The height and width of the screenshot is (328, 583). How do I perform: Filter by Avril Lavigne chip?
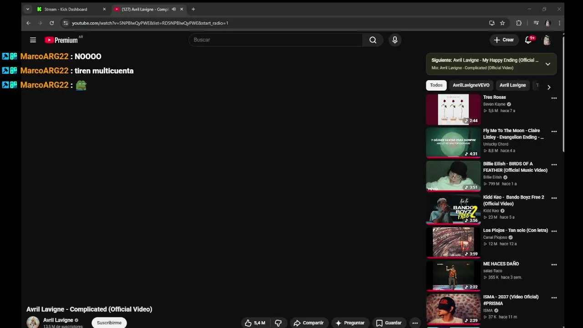click(x=512, y=85)
